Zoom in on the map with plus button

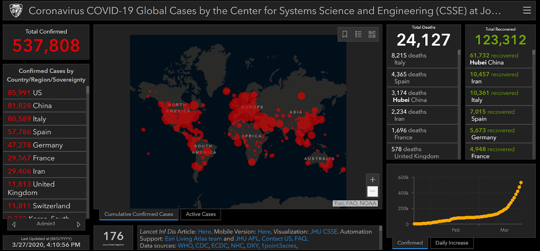point(373,180)
